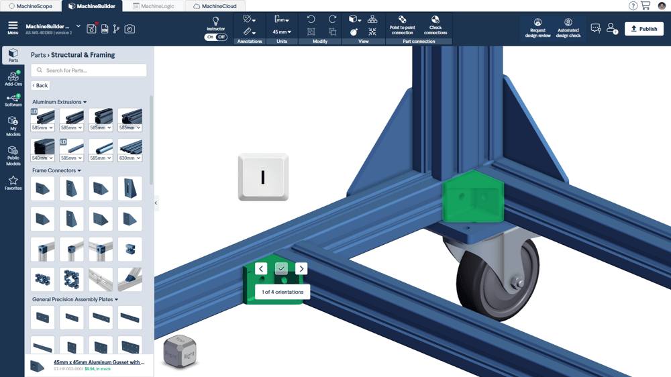Take a screenshot with camera icon
Viewport: 671px width, 377px height.
(x=130, y=29)
